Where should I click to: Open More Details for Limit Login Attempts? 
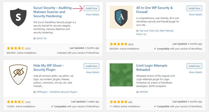pyautogui.click(x=196, y=72)
